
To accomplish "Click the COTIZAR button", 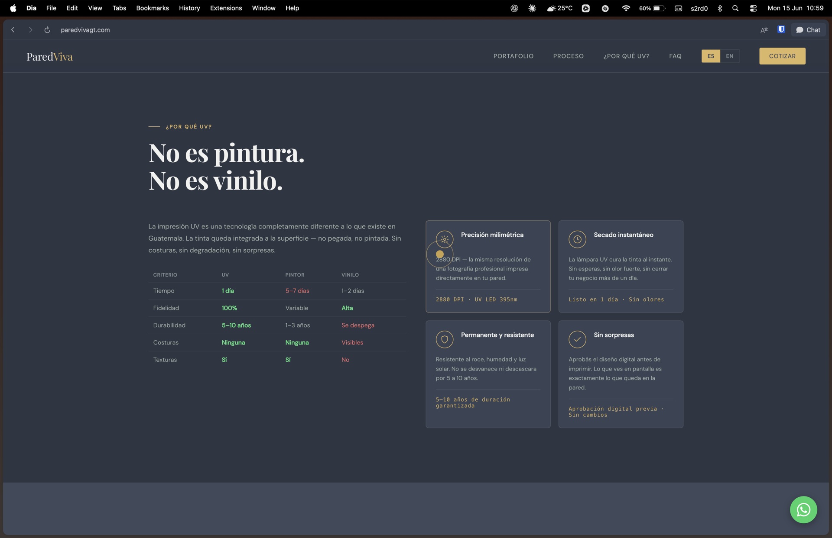I will click(x=782, y=56).
